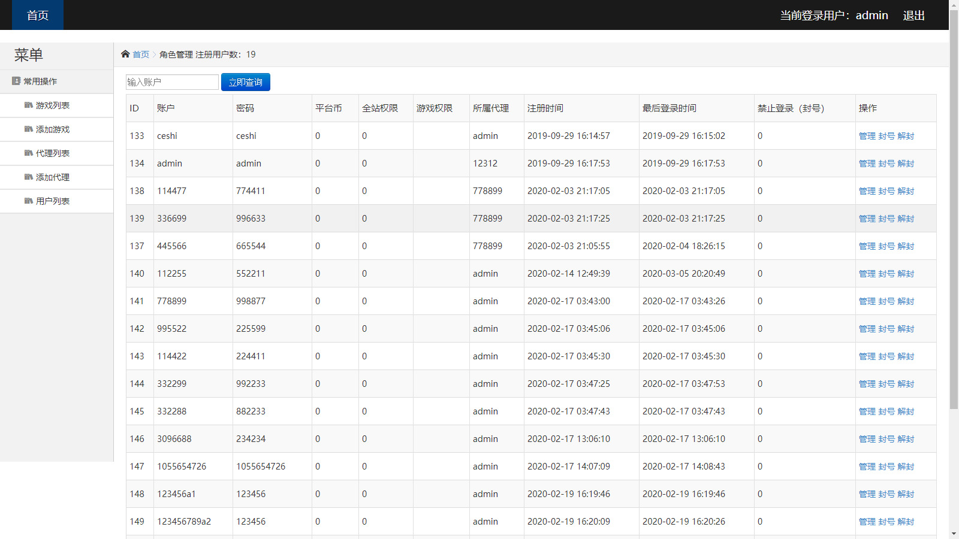Click 退出 to log out
This screenshot has height=539, width=959.
pyautogui.click(x=913, y=16)
